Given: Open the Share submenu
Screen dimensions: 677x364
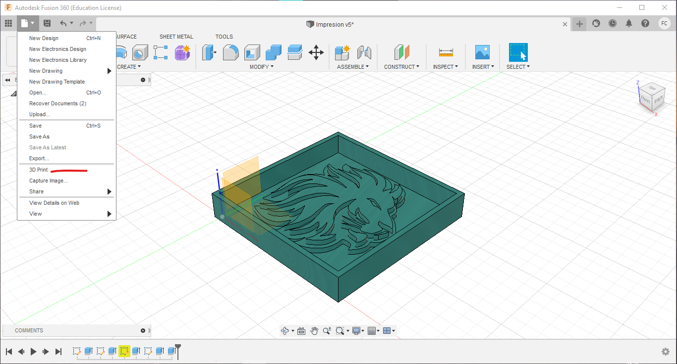Looking at the screenshot, I should click(x=66, y=191).
